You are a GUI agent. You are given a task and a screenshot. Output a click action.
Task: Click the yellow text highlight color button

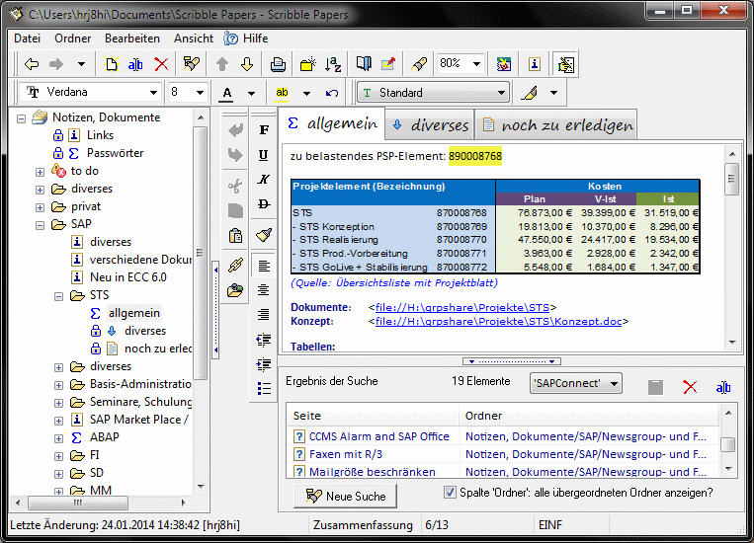tap(283, 93)
